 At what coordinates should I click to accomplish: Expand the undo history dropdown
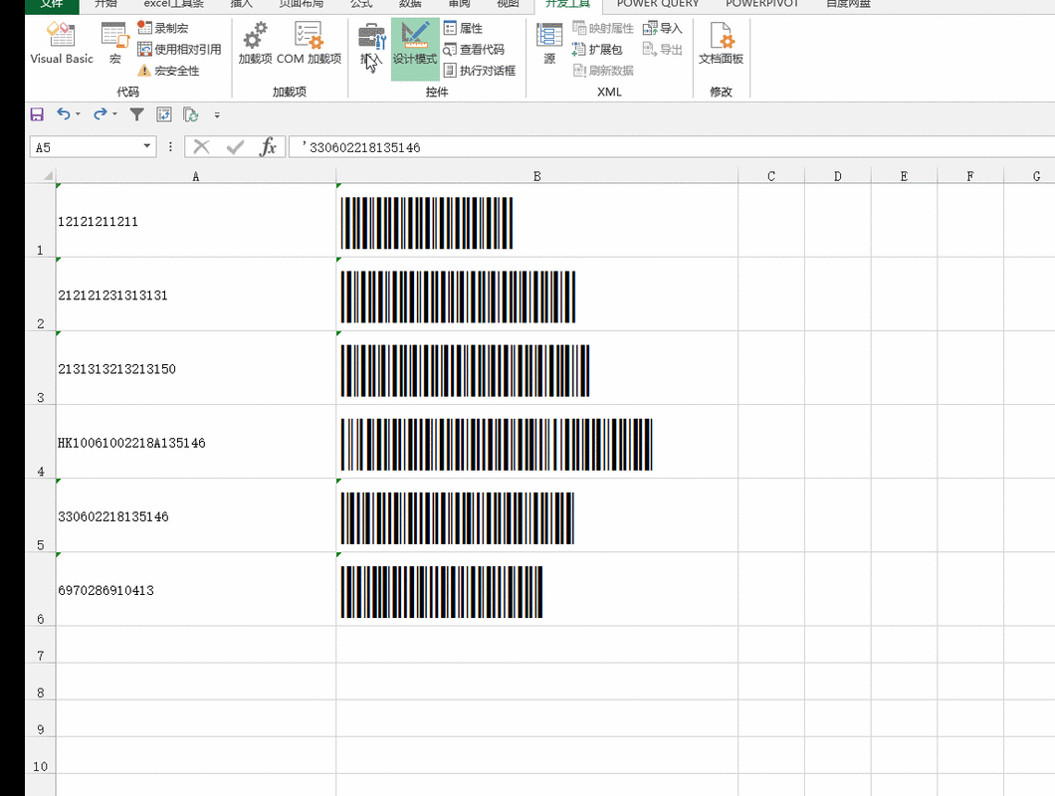point(78,114)
